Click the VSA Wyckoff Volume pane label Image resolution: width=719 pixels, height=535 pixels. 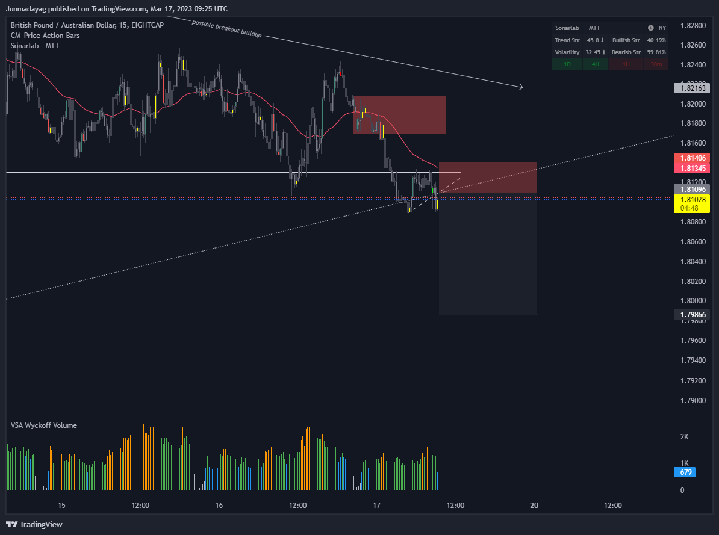coord(43,425)
